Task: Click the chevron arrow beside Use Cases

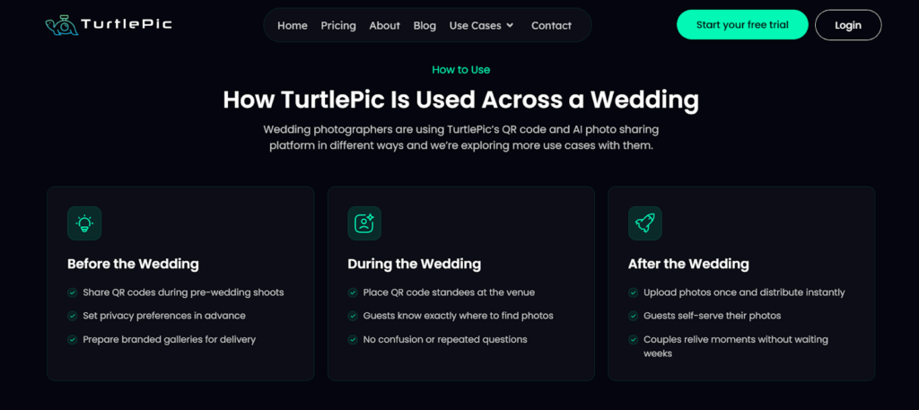Action: point(510,25)
